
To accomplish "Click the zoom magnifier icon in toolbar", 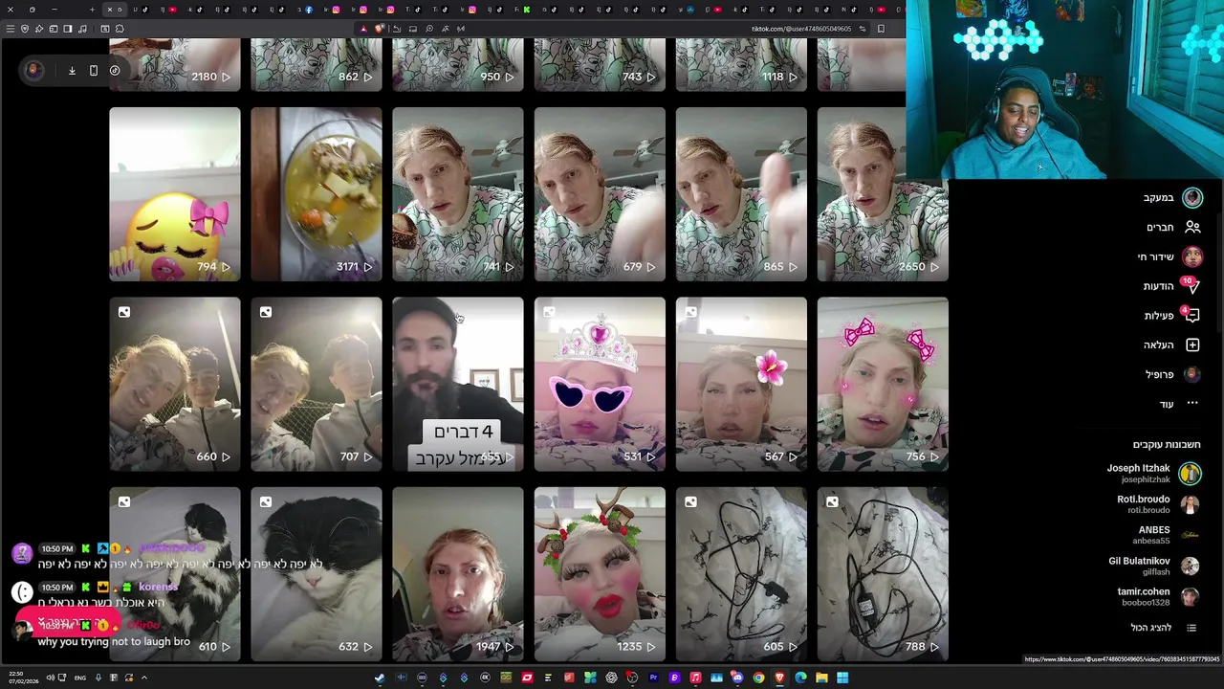I will click(429, 29).
